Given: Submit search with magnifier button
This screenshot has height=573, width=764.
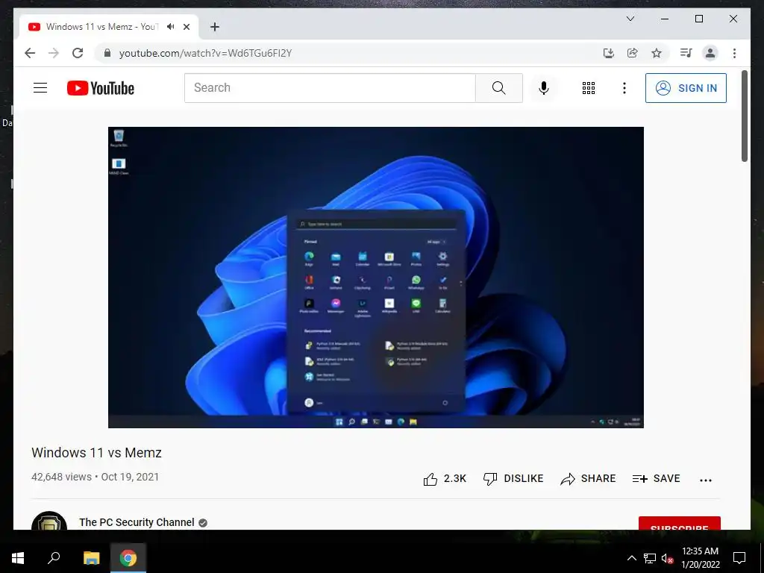Looking at the screenshot, I should point(499,88).
